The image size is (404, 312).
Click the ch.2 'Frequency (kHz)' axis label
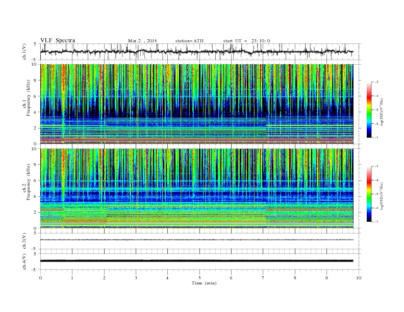(x=29, y=182)
